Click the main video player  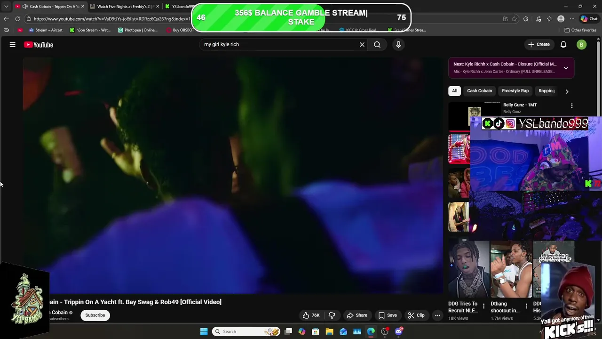(233, 175)
